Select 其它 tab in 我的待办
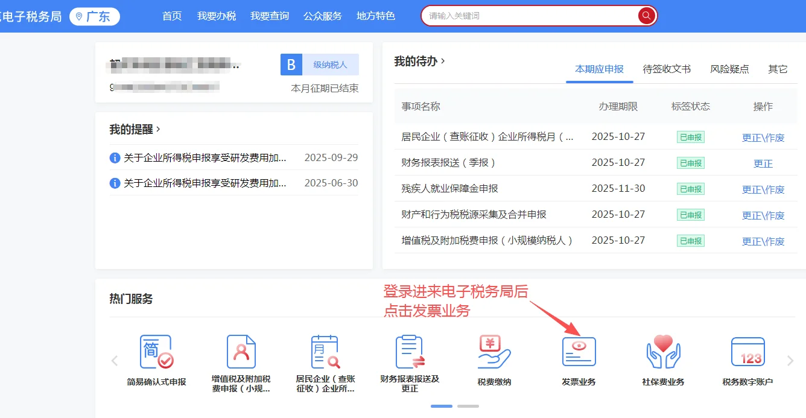The height and width of the screenshot is (418, 806). click(x=778, y=69)
